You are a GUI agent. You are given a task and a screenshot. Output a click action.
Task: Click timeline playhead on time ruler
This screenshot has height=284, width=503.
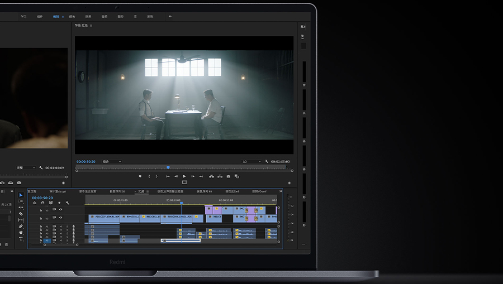click(x=181, y=203)
